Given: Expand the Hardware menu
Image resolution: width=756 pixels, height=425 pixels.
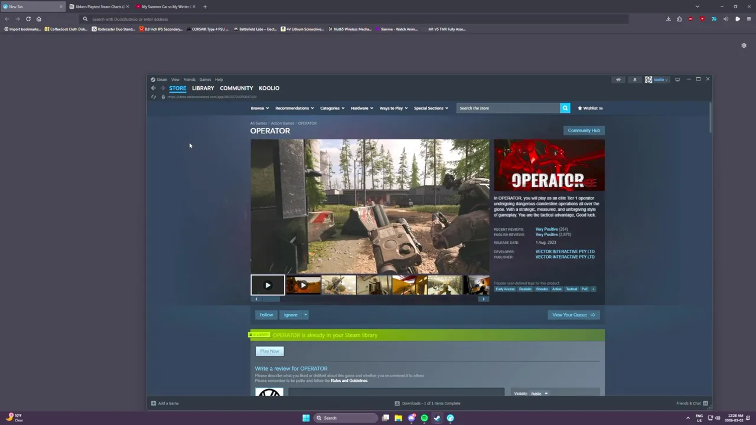Looking at the screenshot, I should [x=361, y=108].
